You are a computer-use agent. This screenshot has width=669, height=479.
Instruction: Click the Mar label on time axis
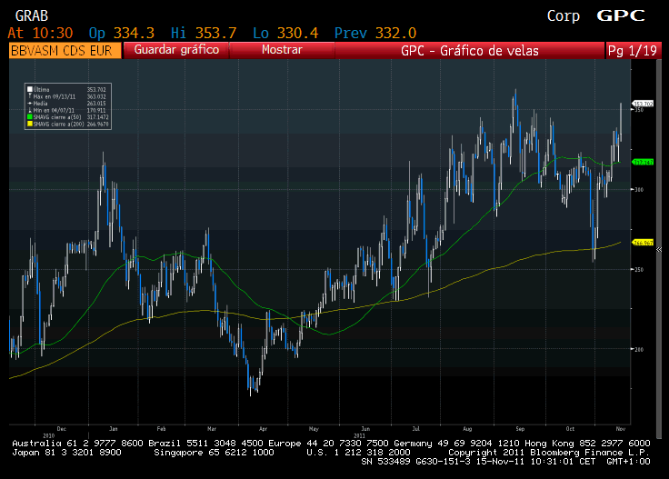coord(212,429)
